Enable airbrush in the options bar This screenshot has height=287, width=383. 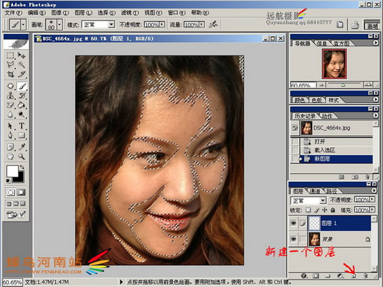tap(213, 24)
